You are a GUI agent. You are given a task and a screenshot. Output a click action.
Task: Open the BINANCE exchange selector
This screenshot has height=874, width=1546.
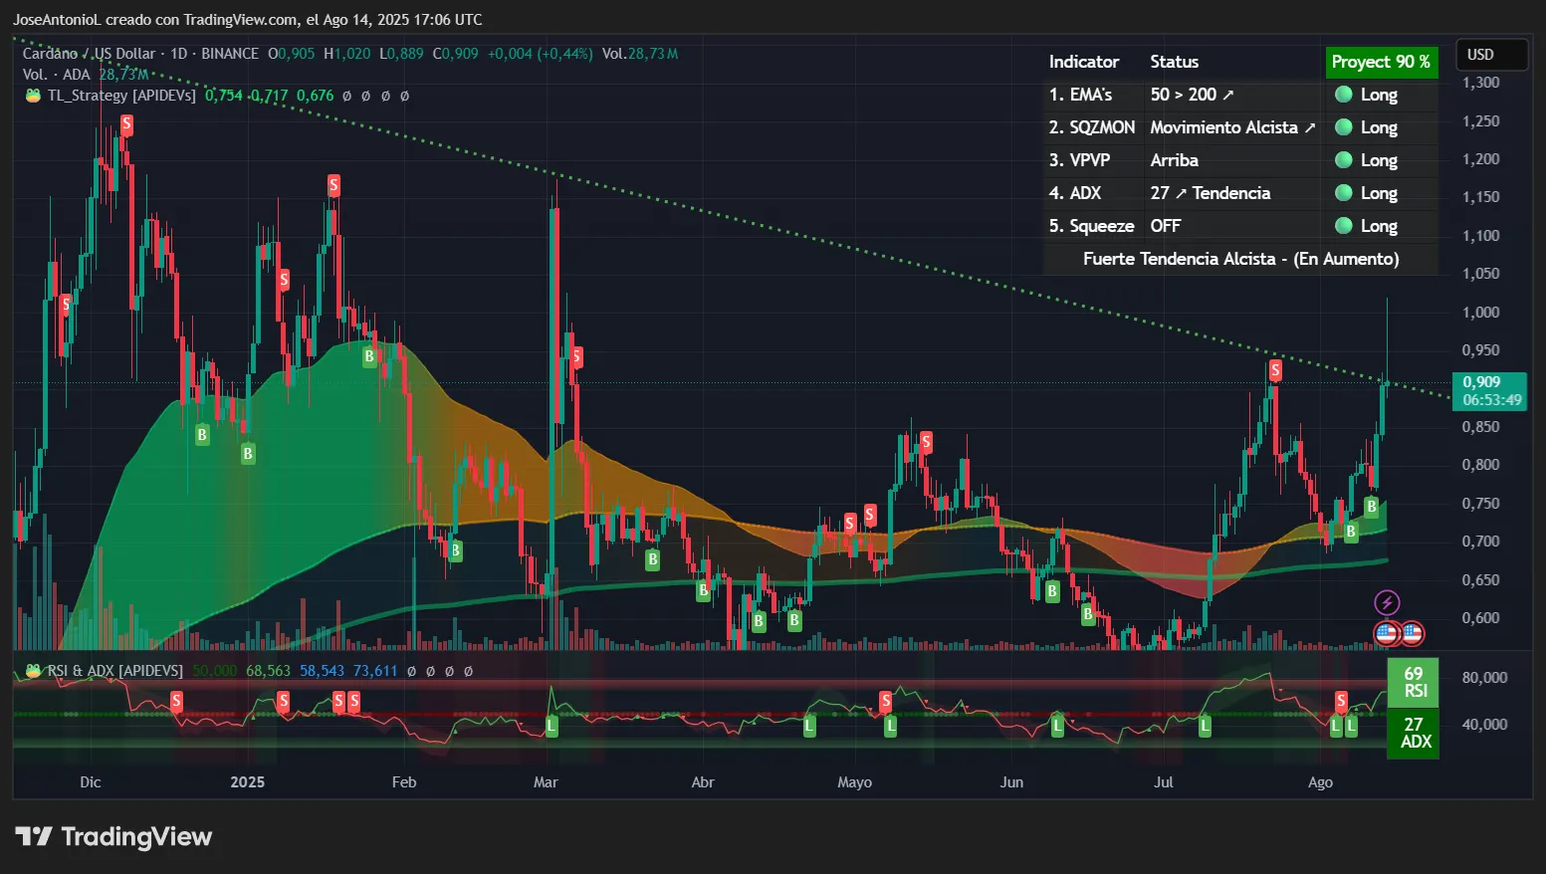pyautogui.click(x=229, y=54)
